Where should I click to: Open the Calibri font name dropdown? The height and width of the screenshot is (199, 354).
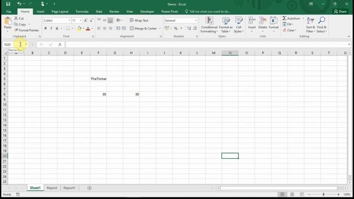point(69,20)
